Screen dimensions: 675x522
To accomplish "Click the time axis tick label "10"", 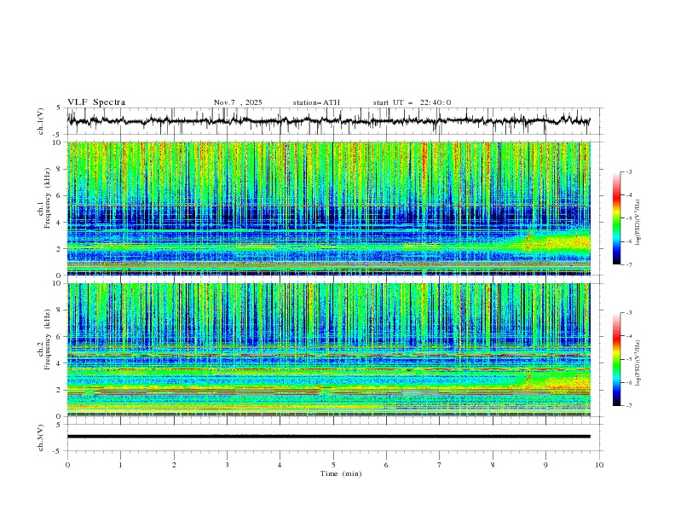I will click(599, 465).
